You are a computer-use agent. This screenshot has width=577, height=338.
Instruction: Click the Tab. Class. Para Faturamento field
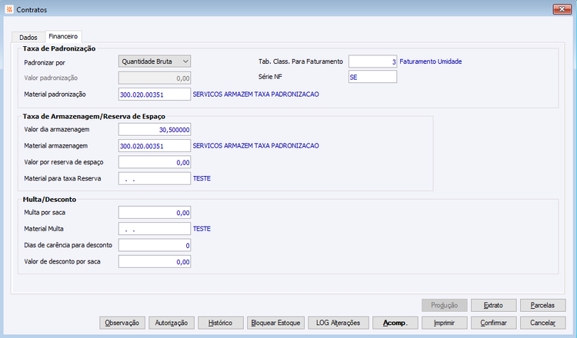click(373, 61)
